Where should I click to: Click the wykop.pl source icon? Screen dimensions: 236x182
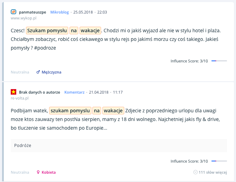coord(13,12)
